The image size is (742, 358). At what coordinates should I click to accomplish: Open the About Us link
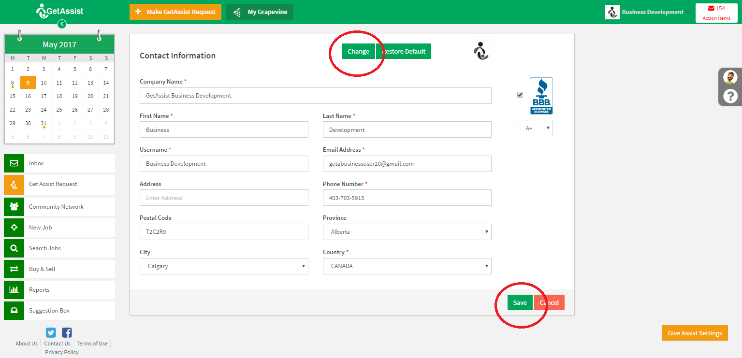click(27, 344)
